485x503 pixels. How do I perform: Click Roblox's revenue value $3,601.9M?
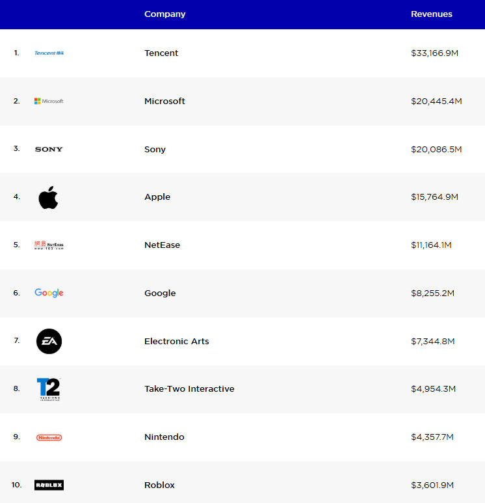432,485
